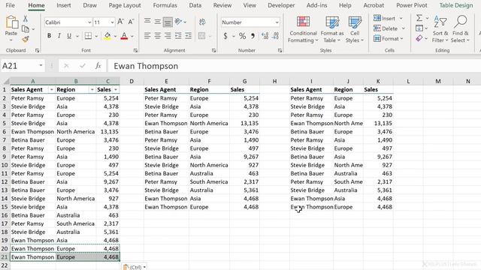Click the Cut scissors icon
This screenshot has width=481, height=270.
[x=25, y=19]
